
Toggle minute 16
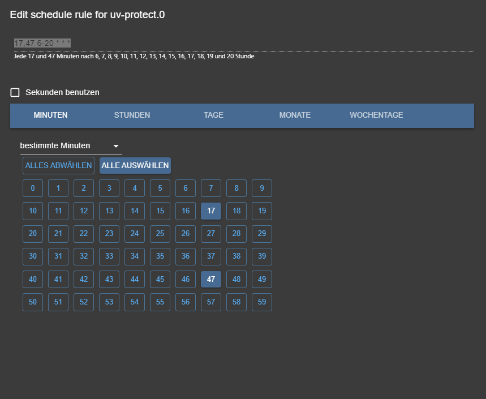point(186,211)
